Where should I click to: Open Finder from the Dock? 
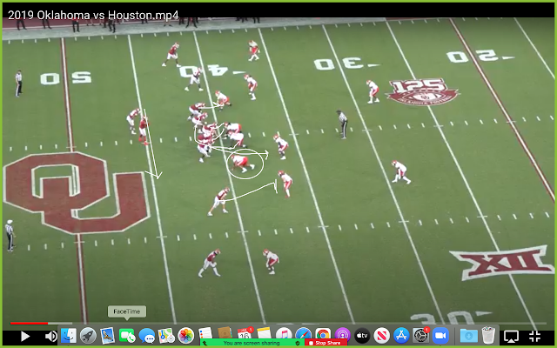click(x=68, y=336)
